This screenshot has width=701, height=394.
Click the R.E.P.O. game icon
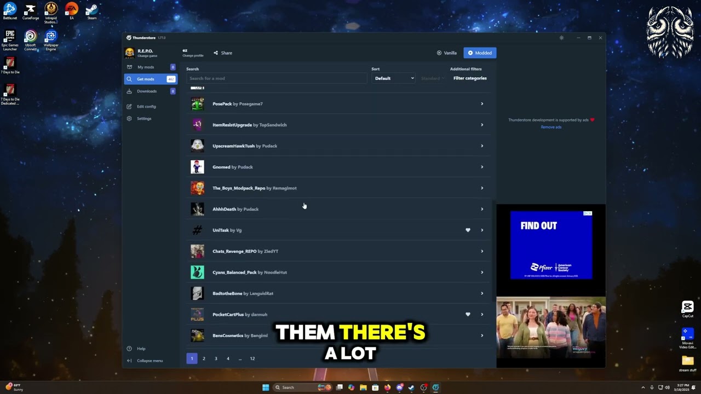point(130,53)
